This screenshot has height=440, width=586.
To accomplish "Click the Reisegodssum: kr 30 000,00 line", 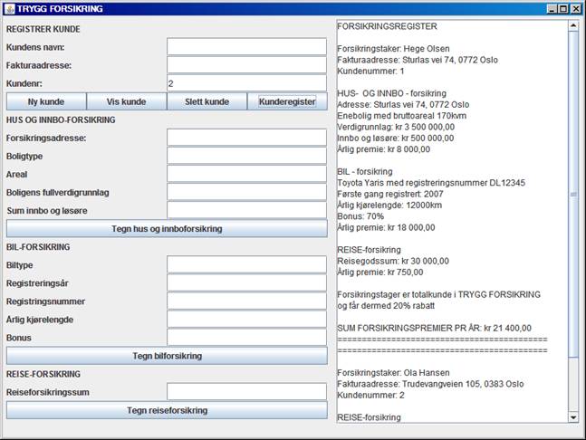I will [393, 261].
